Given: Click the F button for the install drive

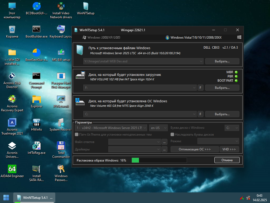Looking at the screenshot, I should pyautogui.click(x=200, y=114).
